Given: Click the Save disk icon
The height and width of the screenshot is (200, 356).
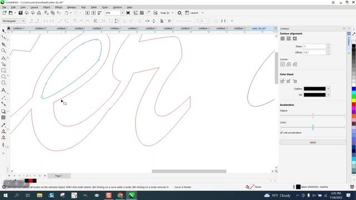Looking at the screenshot, I should coord(21,13).
